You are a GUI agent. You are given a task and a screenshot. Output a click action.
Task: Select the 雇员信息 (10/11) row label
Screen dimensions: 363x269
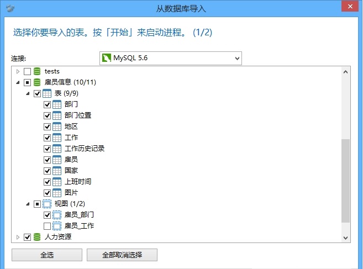click(70, 82)
